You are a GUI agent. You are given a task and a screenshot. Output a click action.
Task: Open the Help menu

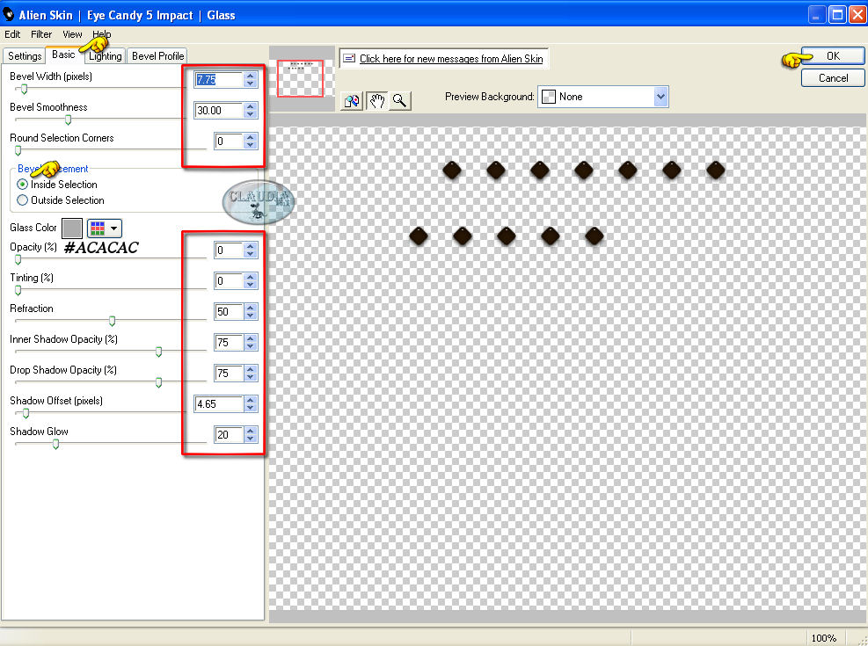click(x=101, y=34)
